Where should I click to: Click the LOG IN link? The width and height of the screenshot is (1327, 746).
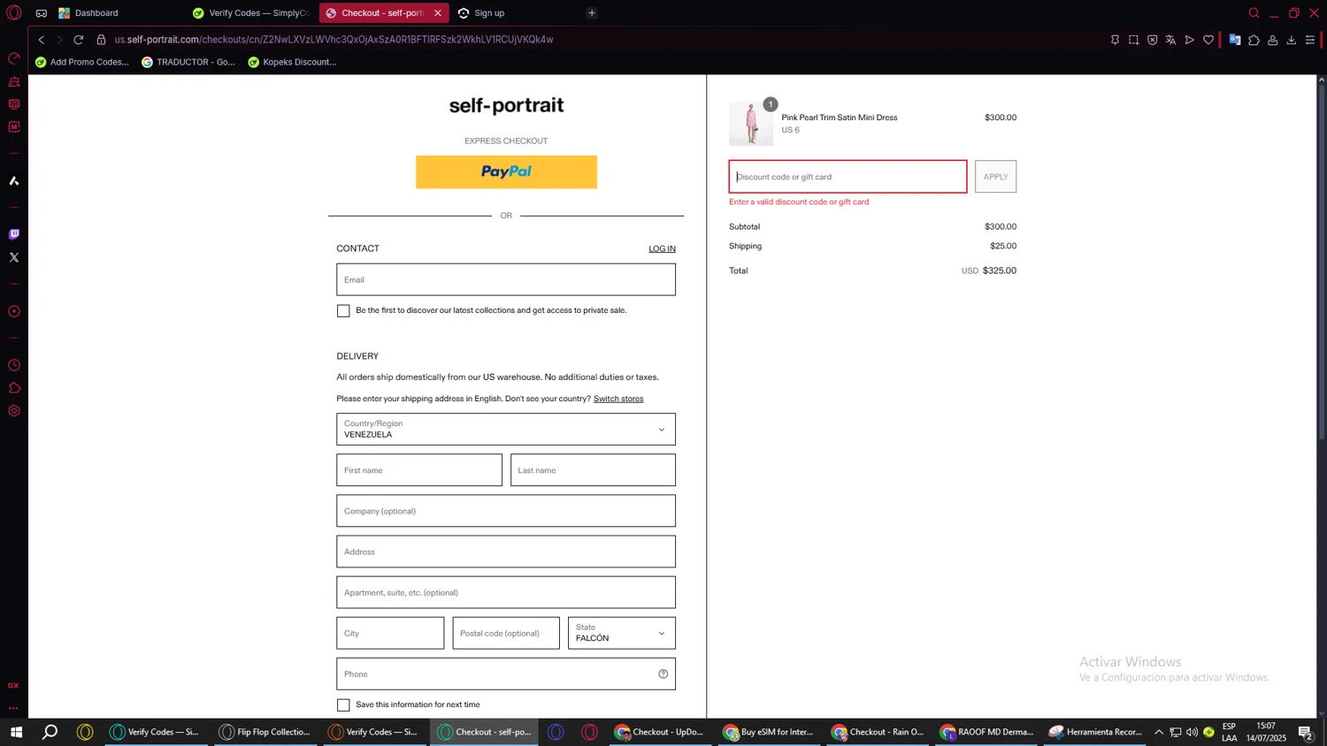[662, 248]
